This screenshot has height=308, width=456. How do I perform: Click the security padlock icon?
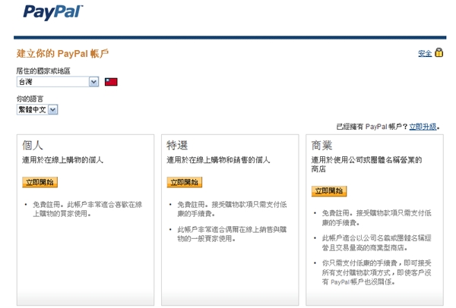coord(439,52)
